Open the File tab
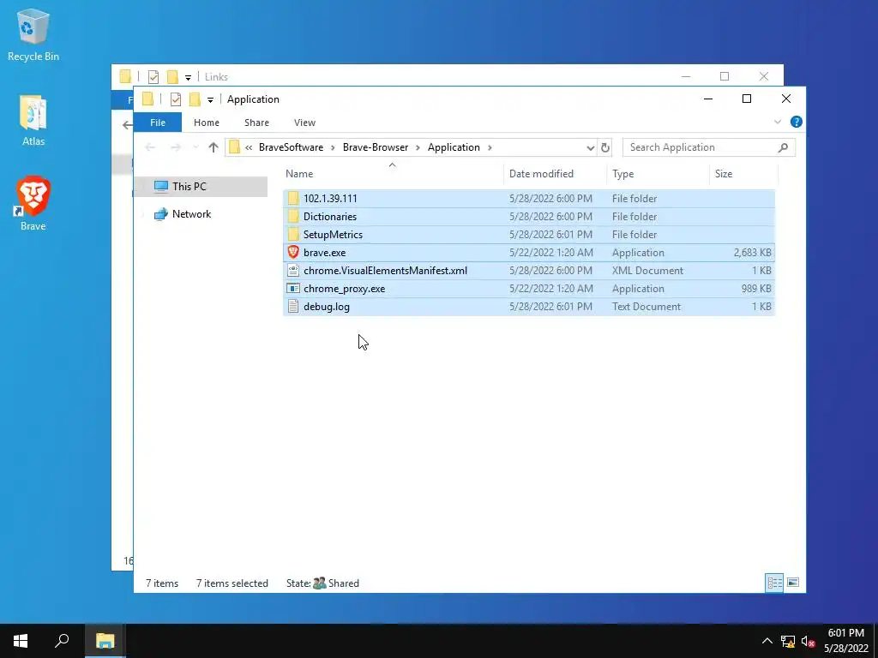Screen dimensions: 878x658 coord(158,123)
